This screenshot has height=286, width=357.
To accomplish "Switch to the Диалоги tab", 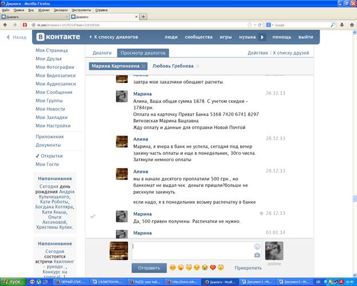I will pyautogui.click(x=102, y=53).
